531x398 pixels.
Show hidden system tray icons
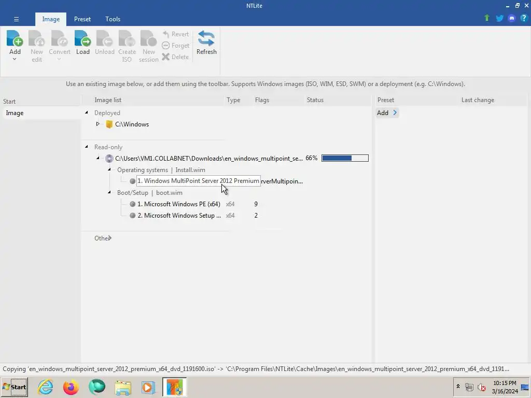[x=458, y=387]
